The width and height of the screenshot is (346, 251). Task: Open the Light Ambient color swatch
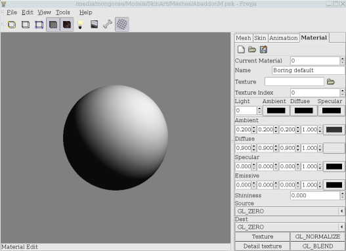click(276, 110)
